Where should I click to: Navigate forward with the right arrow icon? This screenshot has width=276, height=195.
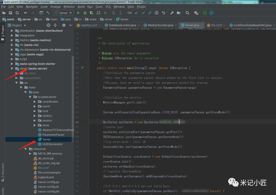[32, 13]
